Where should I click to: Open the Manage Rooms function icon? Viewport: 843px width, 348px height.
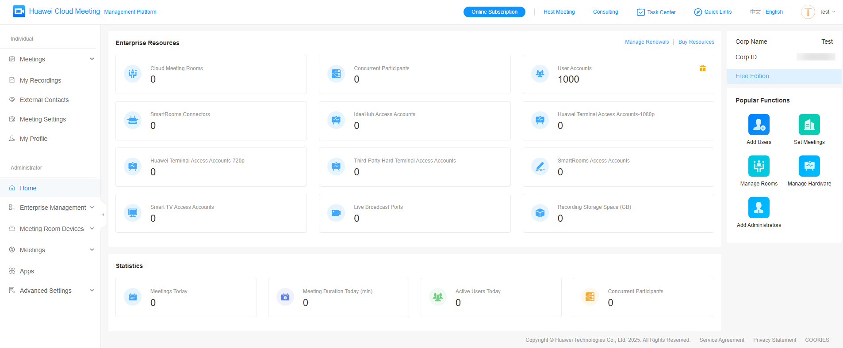pyautogui.click(x=759, y=166)
